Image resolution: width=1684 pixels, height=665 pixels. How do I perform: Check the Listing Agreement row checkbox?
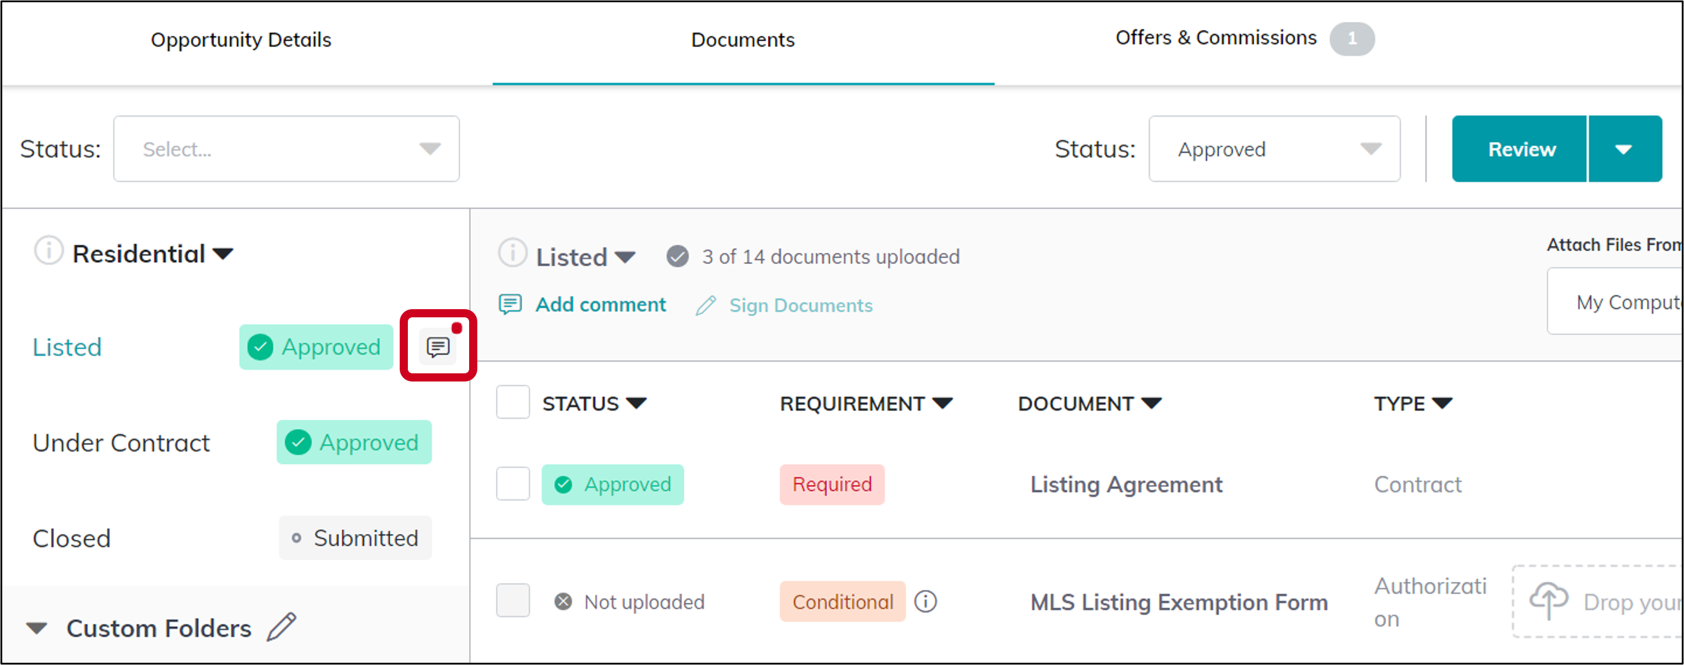[x=513, y=484]
